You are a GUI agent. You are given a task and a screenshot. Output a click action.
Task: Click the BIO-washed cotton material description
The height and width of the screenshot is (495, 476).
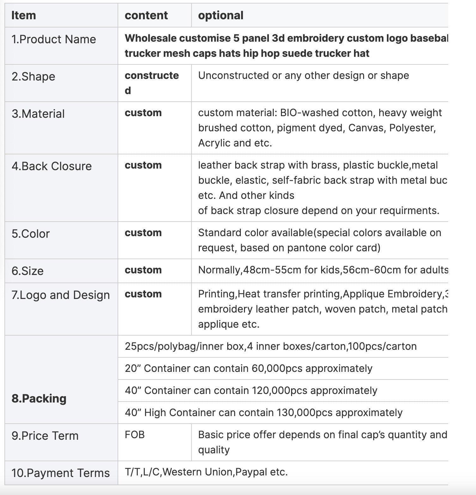point(320,128)
